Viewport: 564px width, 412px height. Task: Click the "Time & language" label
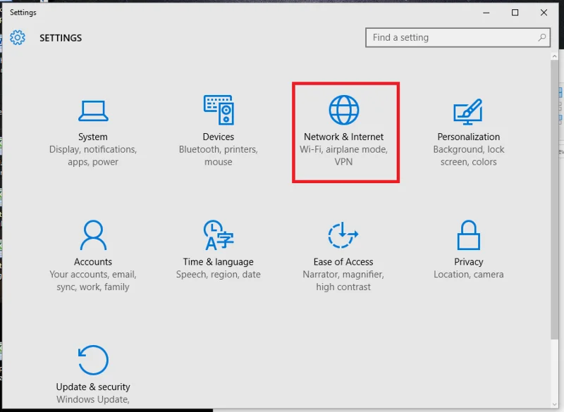coord(219,262)
